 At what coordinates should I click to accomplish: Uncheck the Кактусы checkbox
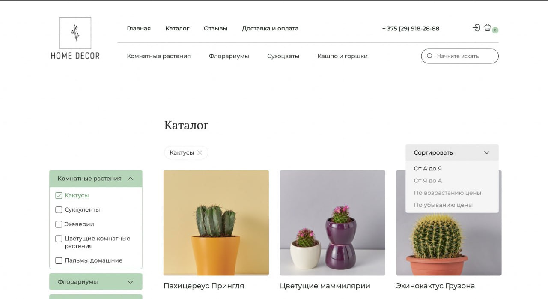coord(59,195)
